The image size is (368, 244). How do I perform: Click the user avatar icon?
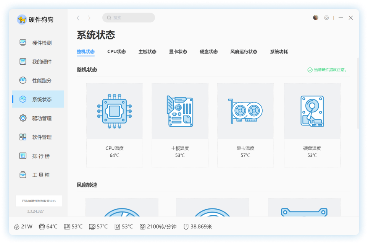(x=316, y=18)
